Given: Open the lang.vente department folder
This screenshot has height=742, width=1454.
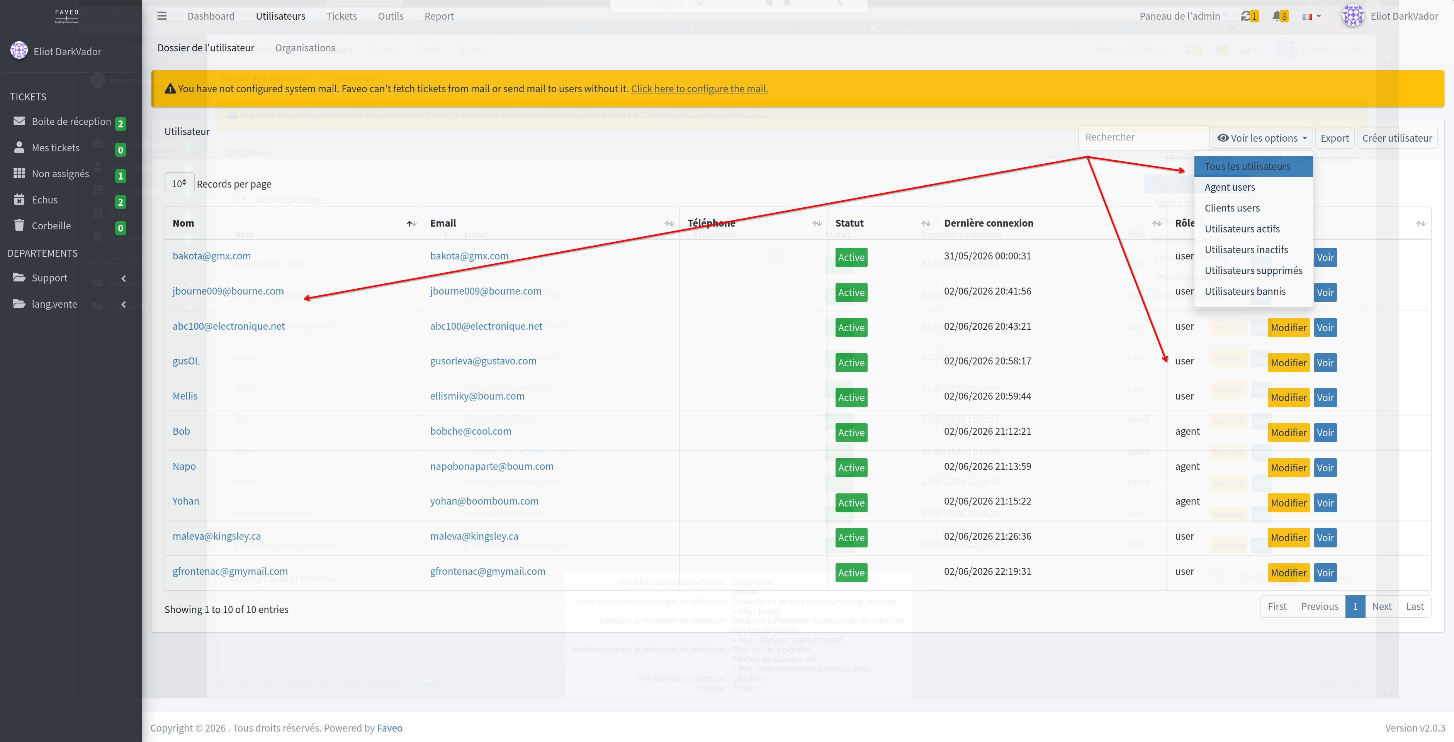Looking at the screenshot, I should (19, 303).
